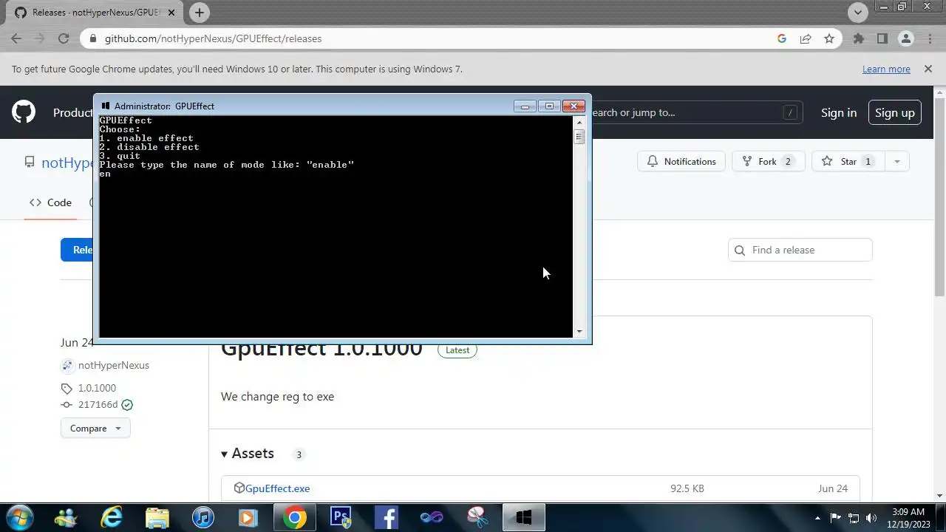The height and width of the screenshot is (532, 946).
Task: Open Facebook taskbar shortcut
Action: (386, 517)
